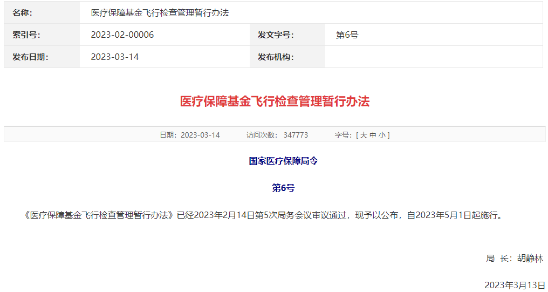Image resolution: width=548 pixels, height=292 pixels.
Task: Click the body paragraph announcing the regulation
Action: (263, 215)
